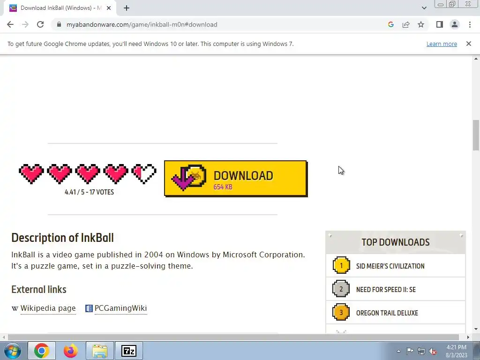Open Windows Explorer from the taskbar
The width and height of the screenshot is (480, 360).
click(100, 351)
